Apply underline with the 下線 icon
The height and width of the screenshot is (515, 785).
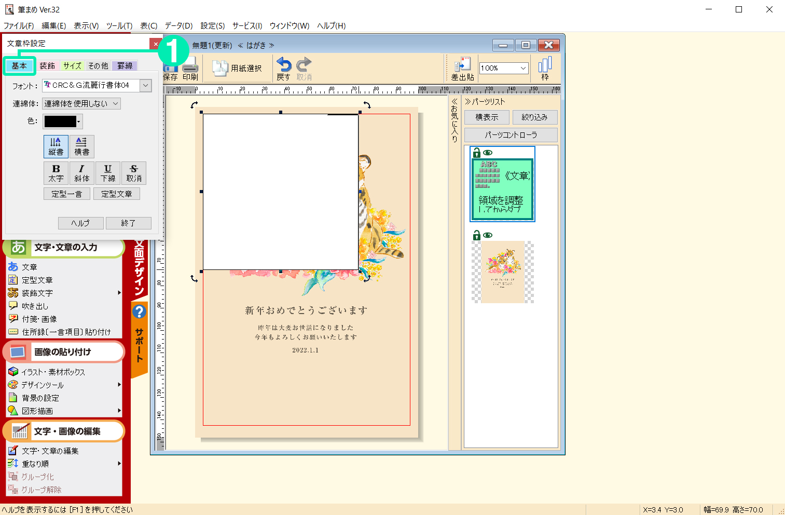107,173
